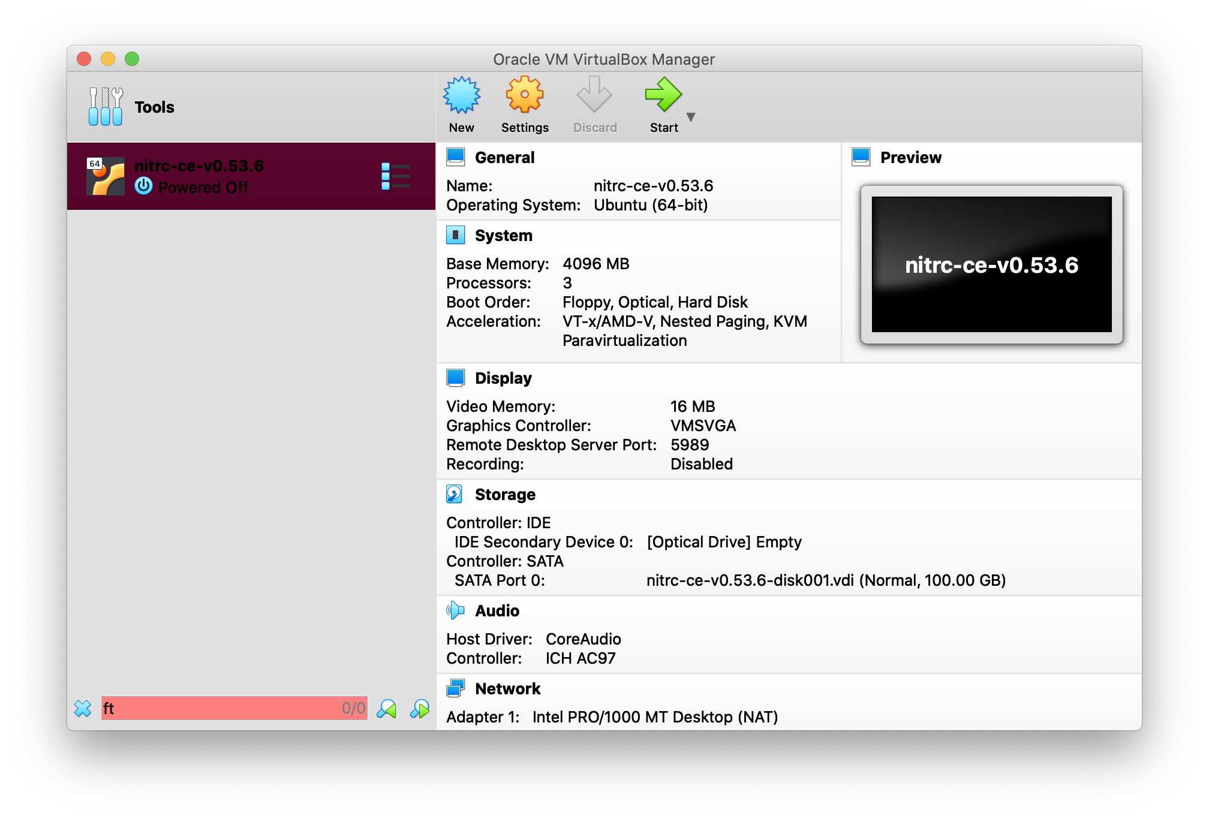Click the Ubuntu (64-bit) operating system value
Image resolution: width=1209 pixels, height=819 pixels.
(x=651, y=205)
